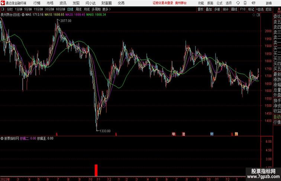Switch to 60分钟 period
The image size is (281, 181).
click(60, 9)
